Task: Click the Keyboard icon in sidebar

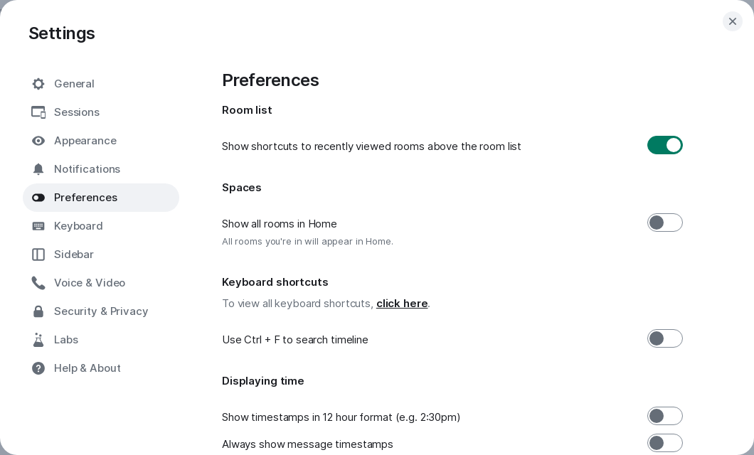Action: coord(38,226)
